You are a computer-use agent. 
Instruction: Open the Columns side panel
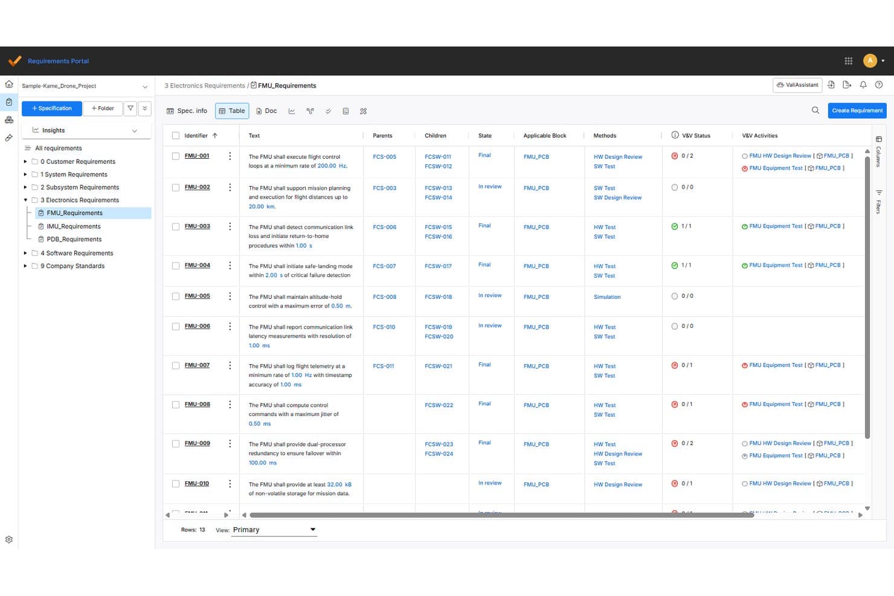coord(878,152)
